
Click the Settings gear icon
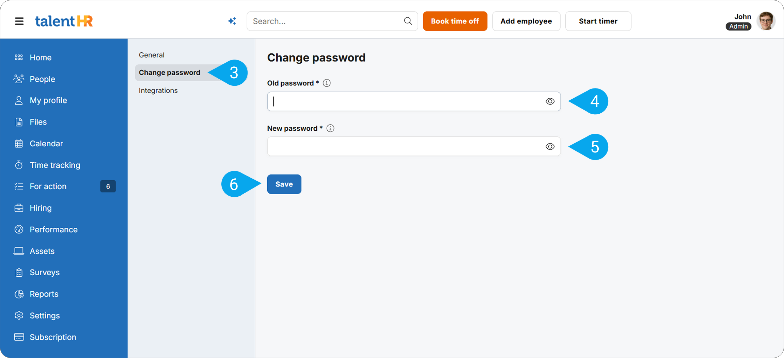pos(19,315)
